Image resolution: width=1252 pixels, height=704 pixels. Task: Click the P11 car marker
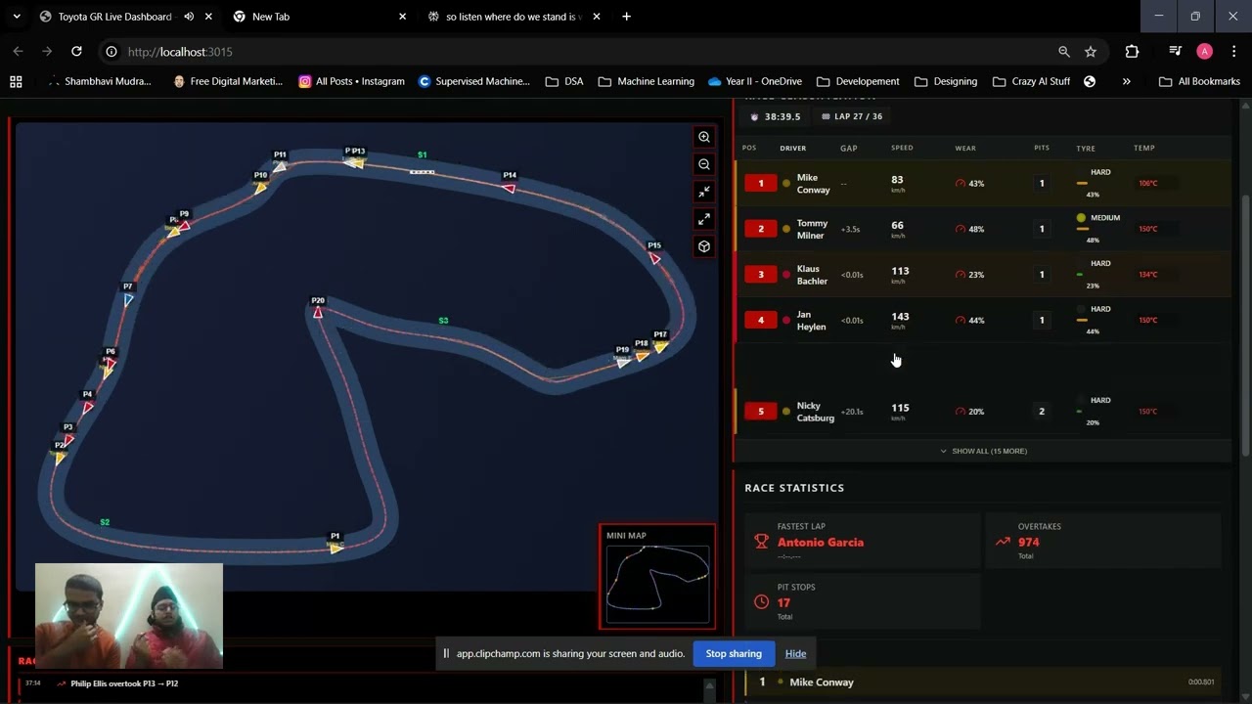coord(280,166)
